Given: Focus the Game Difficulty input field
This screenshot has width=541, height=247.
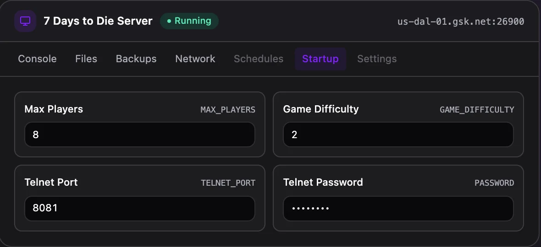Looking at the screenshot, I should tap(398, 134).
